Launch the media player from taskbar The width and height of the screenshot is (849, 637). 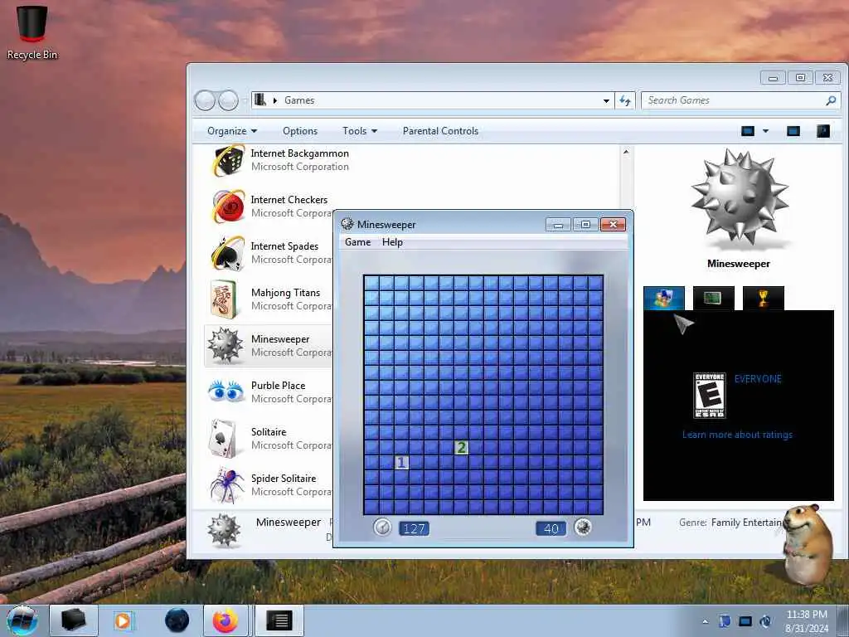pyautogui.click(x=124, y=620)
